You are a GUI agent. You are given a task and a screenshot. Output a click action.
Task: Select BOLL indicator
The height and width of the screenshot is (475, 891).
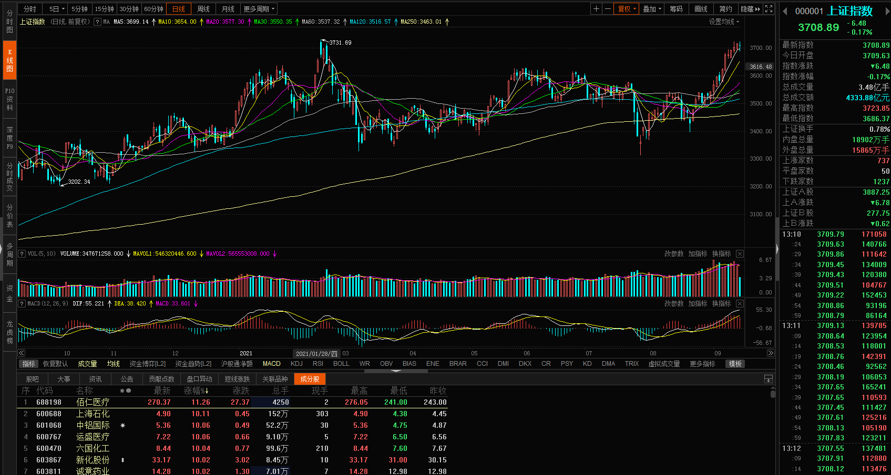tap(341, 364)
